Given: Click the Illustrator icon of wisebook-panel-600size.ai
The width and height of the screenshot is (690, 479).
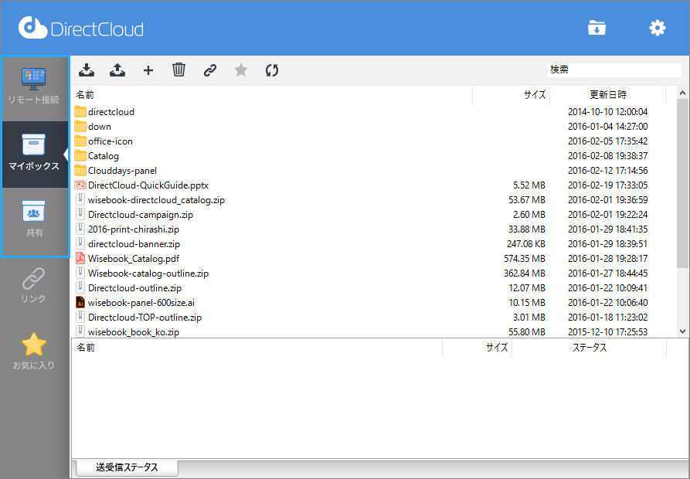Looking at the screenshot, I should click(80, 302).
